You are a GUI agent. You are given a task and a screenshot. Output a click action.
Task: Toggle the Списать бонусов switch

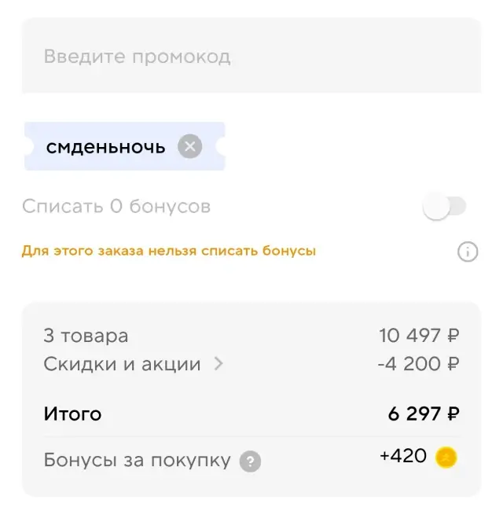tap(444, 207)
